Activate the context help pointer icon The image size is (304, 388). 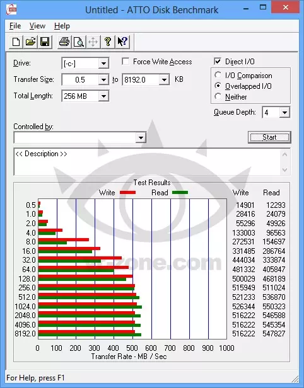point(122,42)
